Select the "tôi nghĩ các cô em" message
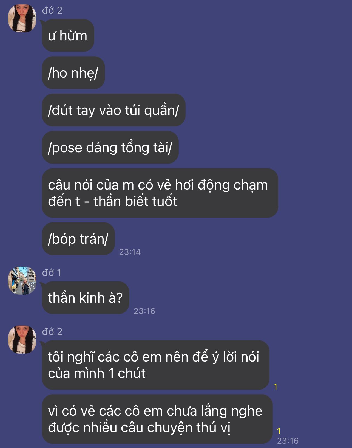The width and height of the screenshot is (352, 448). coord(155,365)
